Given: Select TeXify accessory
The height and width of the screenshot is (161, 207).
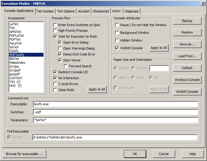Looking at the screenshot, I should 26,51.
